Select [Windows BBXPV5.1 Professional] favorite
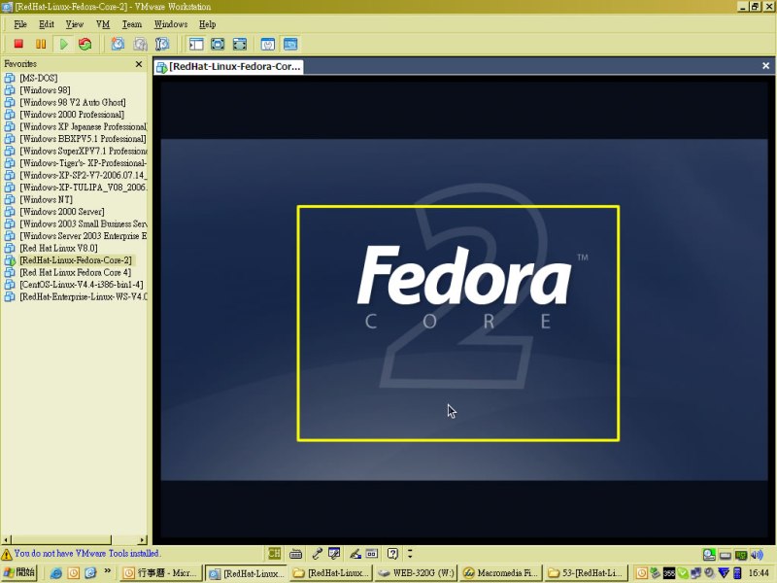777x583 pixels. tap(83, 139)
